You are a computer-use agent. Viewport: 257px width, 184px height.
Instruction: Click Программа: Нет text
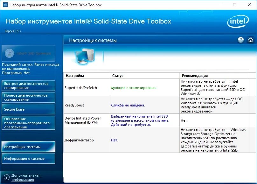click(16, 73)
